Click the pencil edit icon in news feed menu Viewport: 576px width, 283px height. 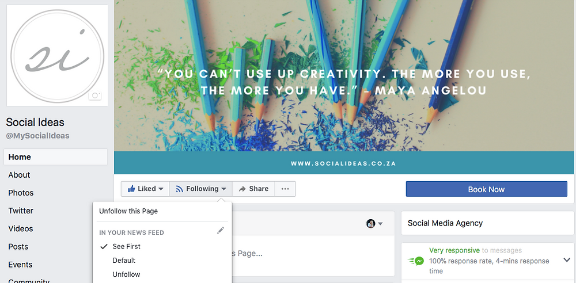click(x=221, y=231)
